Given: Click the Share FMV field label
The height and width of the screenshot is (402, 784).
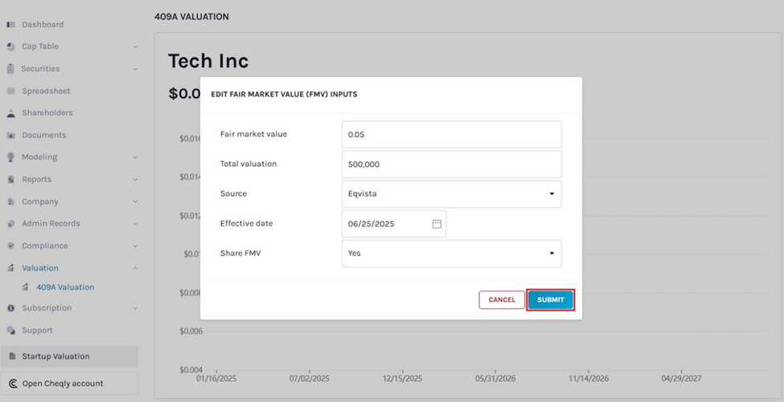Looking at the screenshot, I should pyautogui.click(x=240, y=253).
